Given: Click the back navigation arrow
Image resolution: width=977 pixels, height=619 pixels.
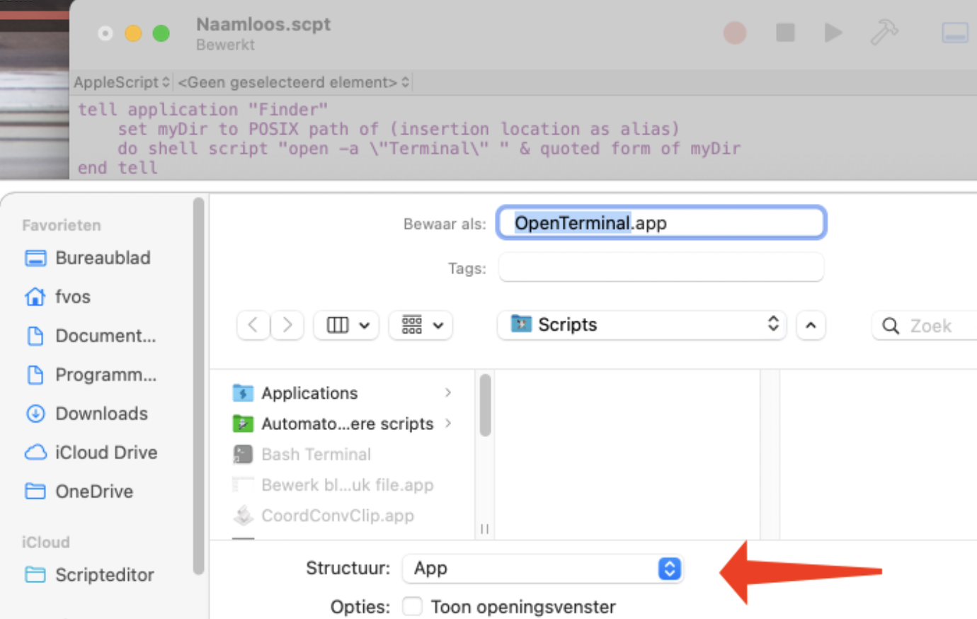Looking at the screenshot, I should point(253,324).
